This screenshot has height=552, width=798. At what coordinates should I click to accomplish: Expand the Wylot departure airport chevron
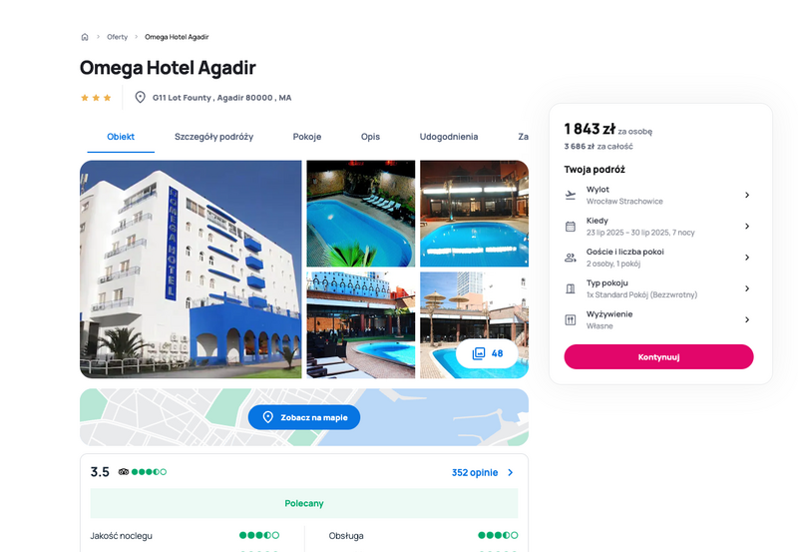[747, 195]
